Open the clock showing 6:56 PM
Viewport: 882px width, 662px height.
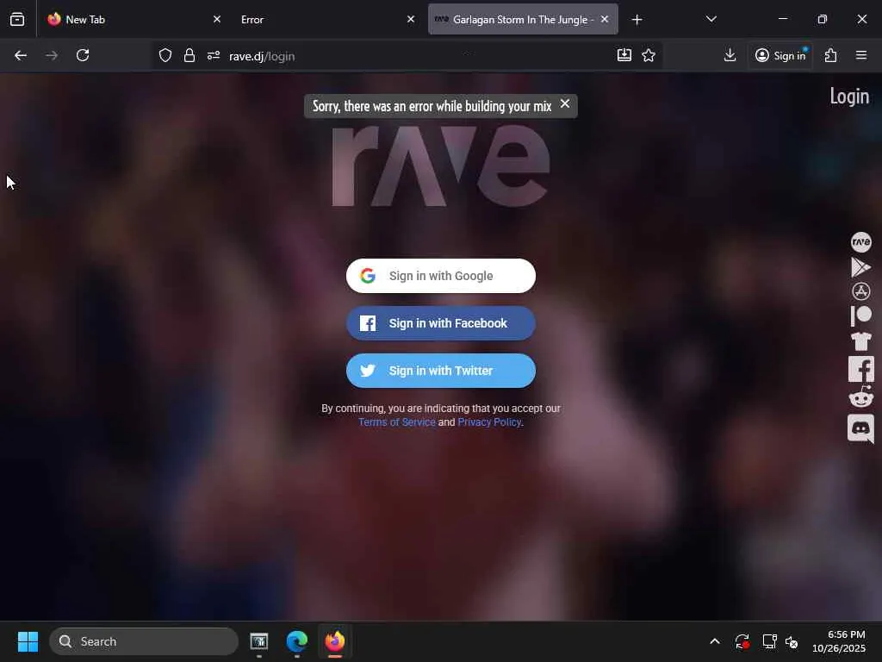click(x=839, y=641)
